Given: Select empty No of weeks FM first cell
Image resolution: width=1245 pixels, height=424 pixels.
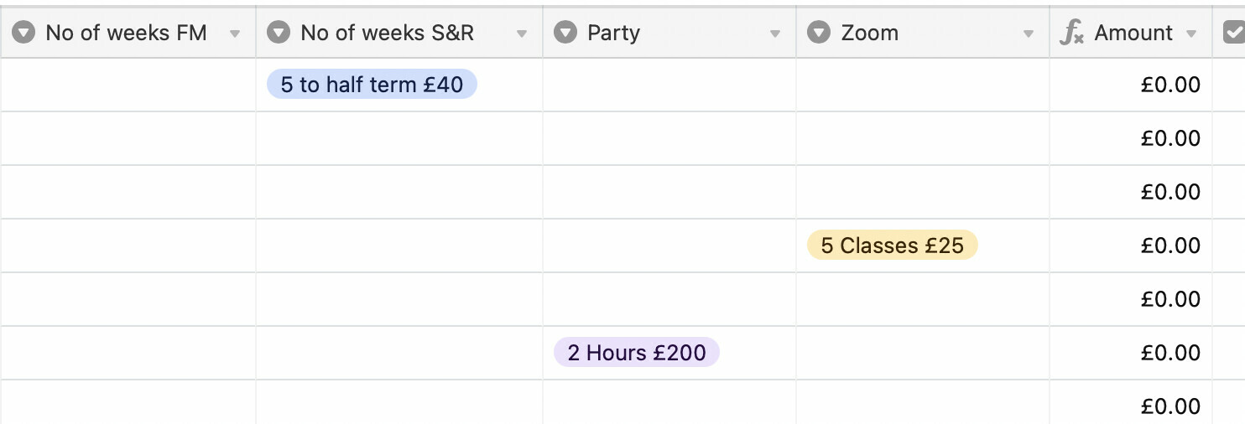Looking at the screenshot, I should click(128, 85).
